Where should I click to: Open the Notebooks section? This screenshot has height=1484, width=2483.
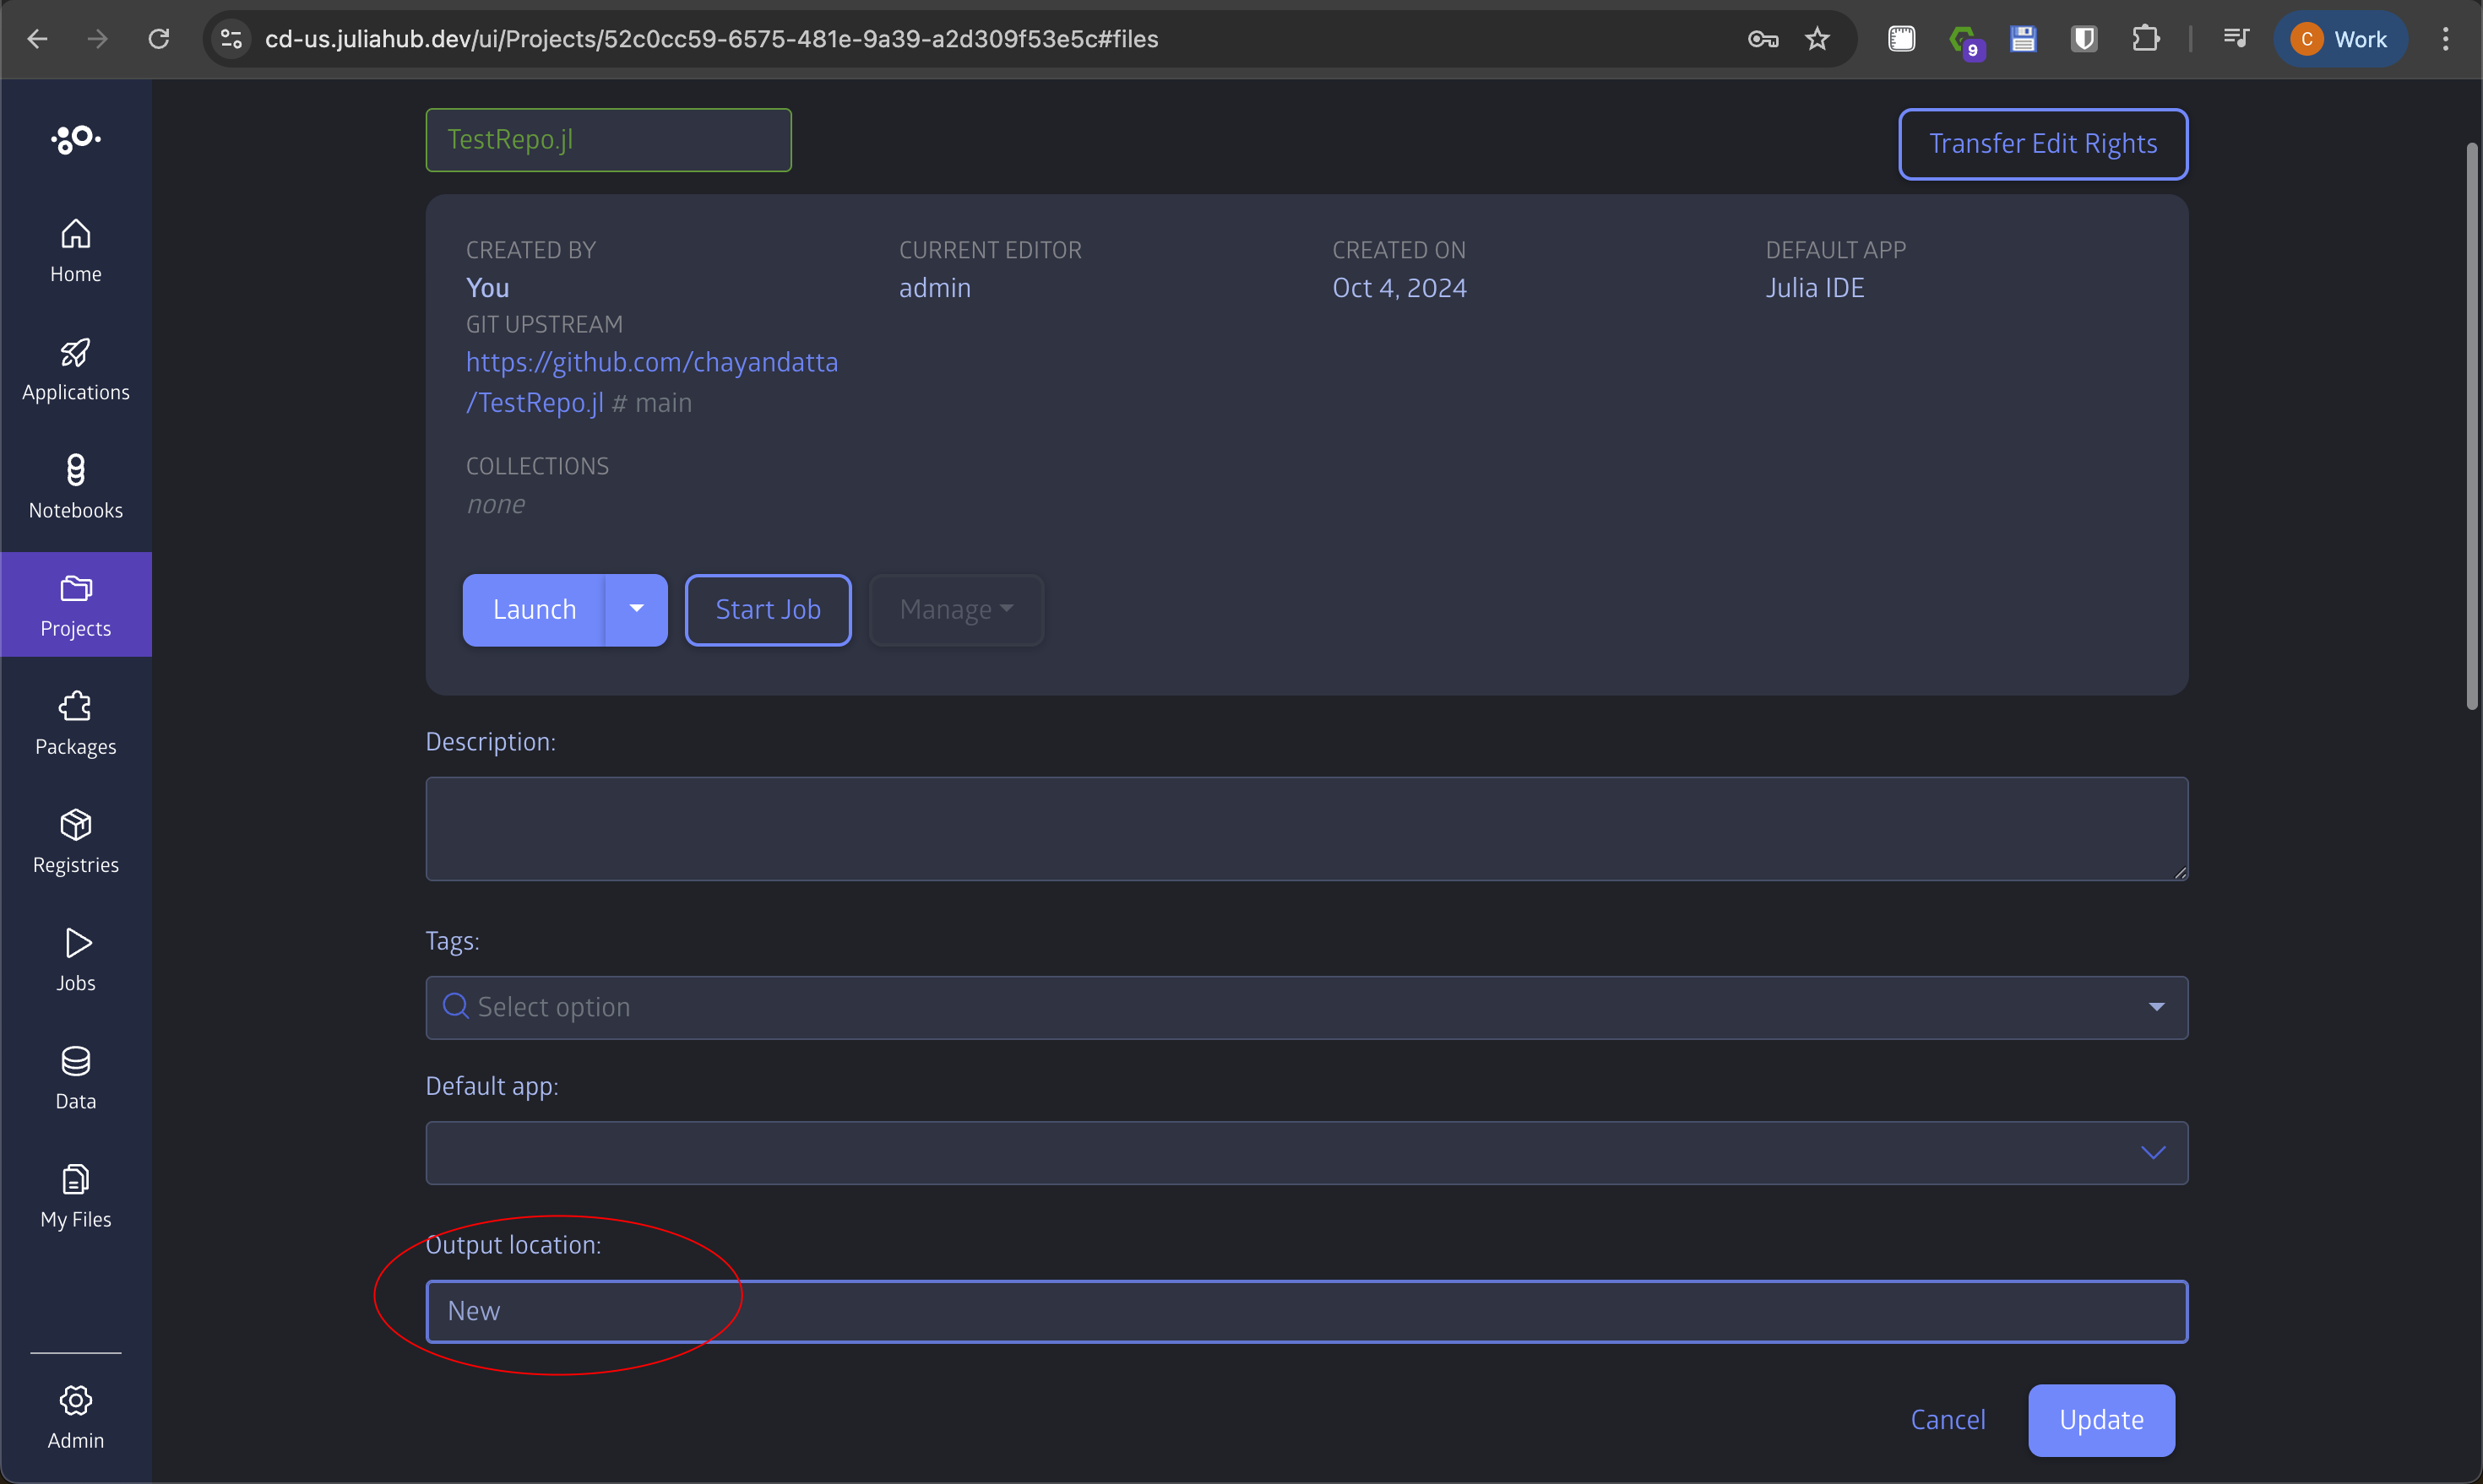pos(75,487)
